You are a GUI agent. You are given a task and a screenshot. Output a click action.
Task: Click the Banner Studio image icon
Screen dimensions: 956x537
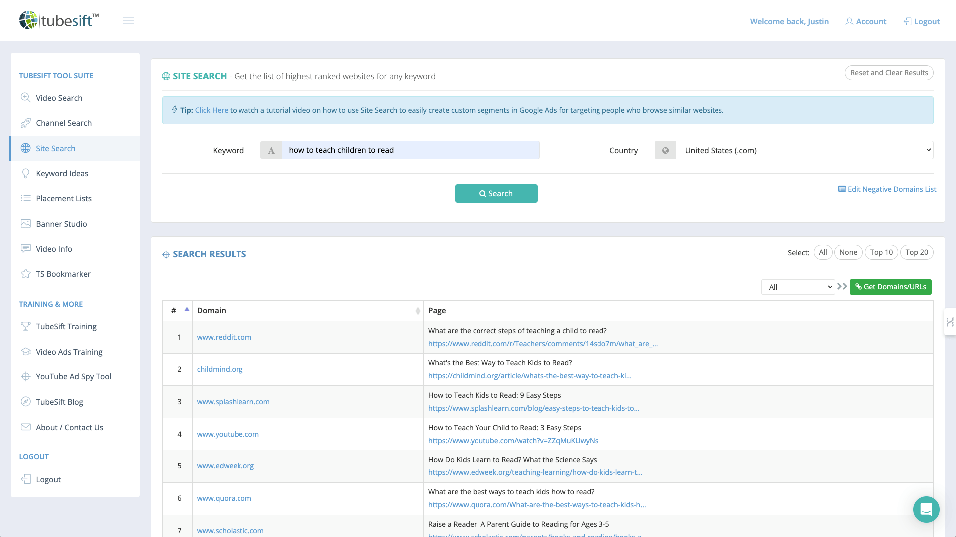pos(25,224)
